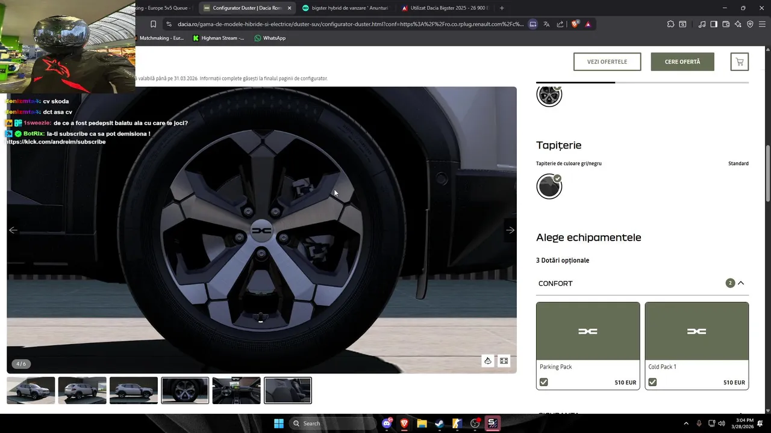Click the "3 Dotări opționale" text
The width and height of the screenshot is (771, 433).
[x=563, y=260]
